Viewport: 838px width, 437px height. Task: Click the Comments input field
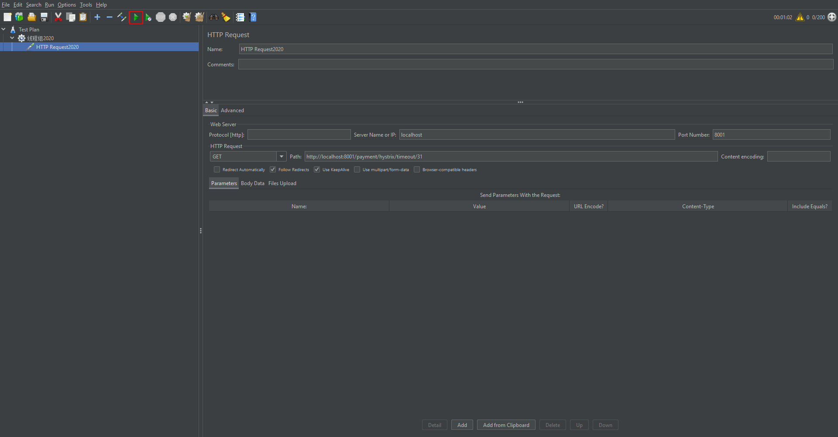536,64
